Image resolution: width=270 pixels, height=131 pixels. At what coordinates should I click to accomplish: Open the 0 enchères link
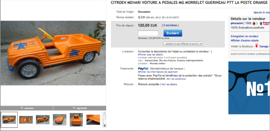tap(170, 25)
